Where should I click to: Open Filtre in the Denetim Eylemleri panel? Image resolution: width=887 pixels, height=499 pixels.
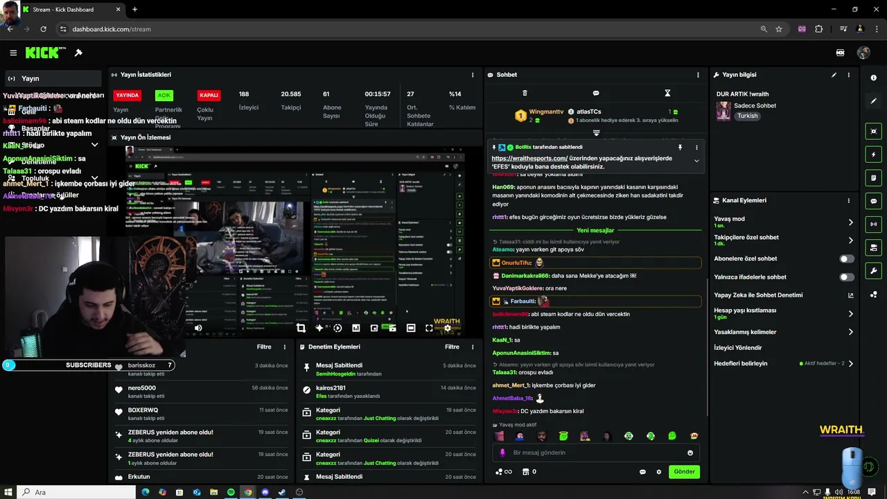452,347
